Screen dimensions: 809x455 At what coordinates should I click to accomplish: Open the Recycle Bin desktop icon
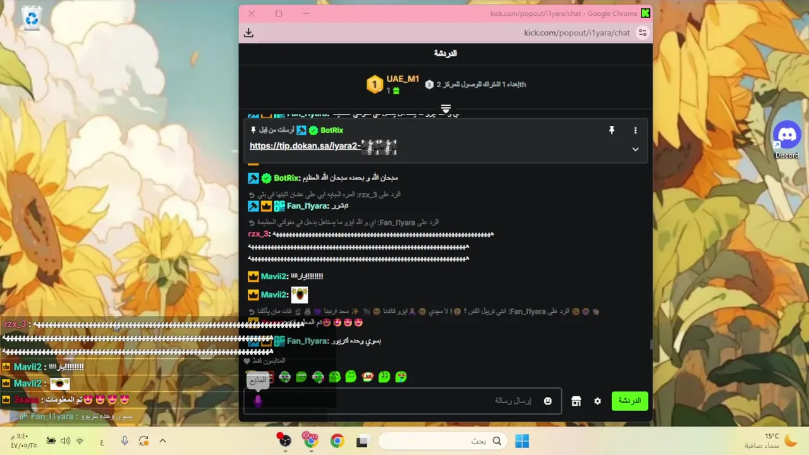(x=32, y=17)
